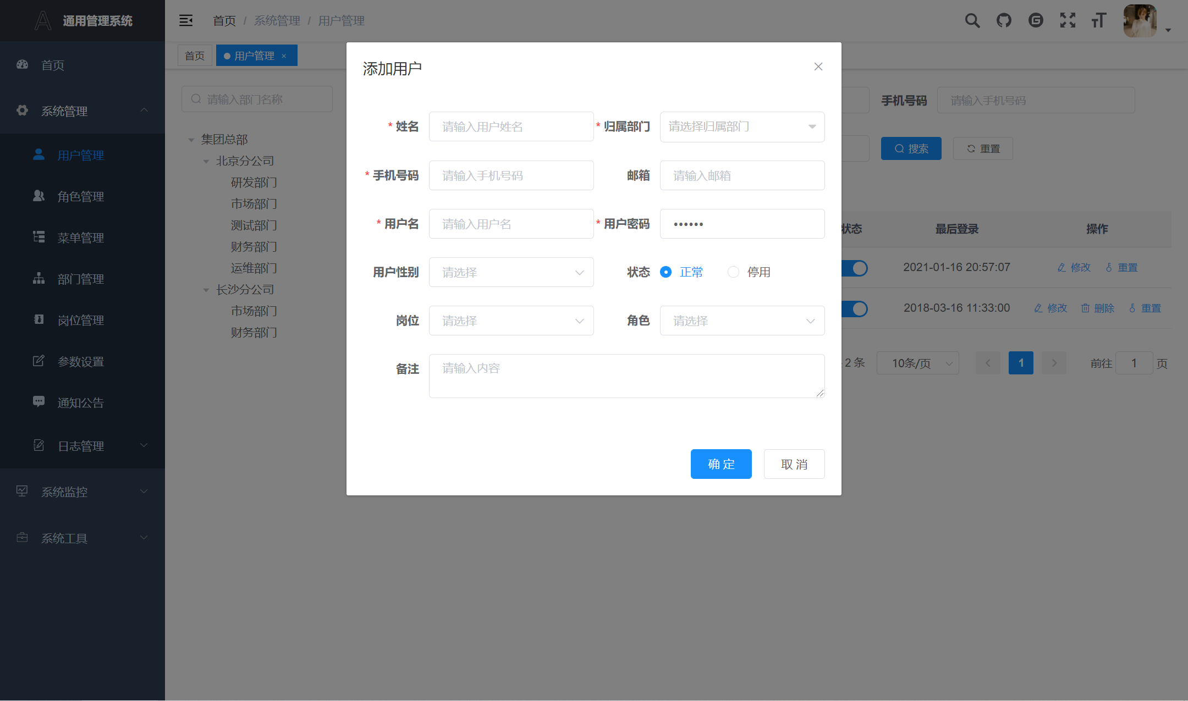
Task: Open the 用户性别 dropdown
Action: click(511, 272)
